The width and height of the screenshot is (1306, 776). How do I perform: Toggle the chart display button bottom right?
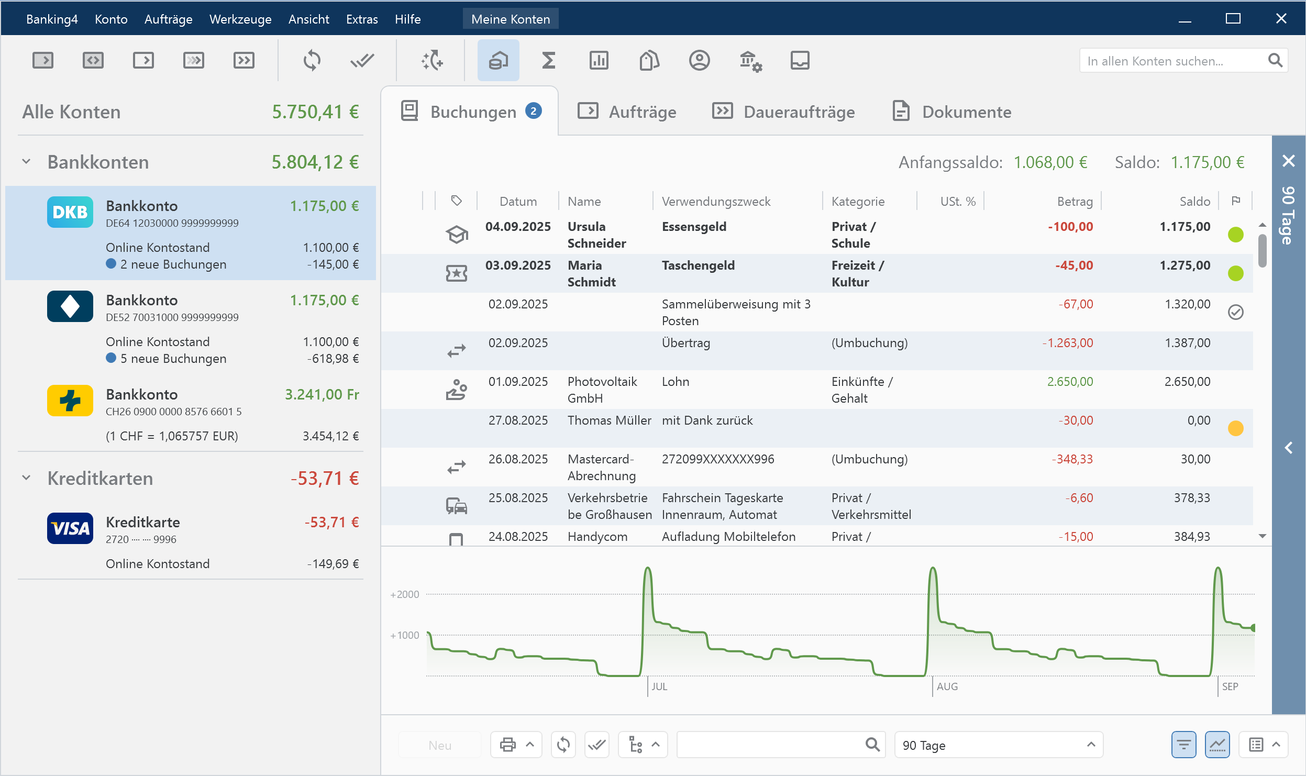(1218, 745)
